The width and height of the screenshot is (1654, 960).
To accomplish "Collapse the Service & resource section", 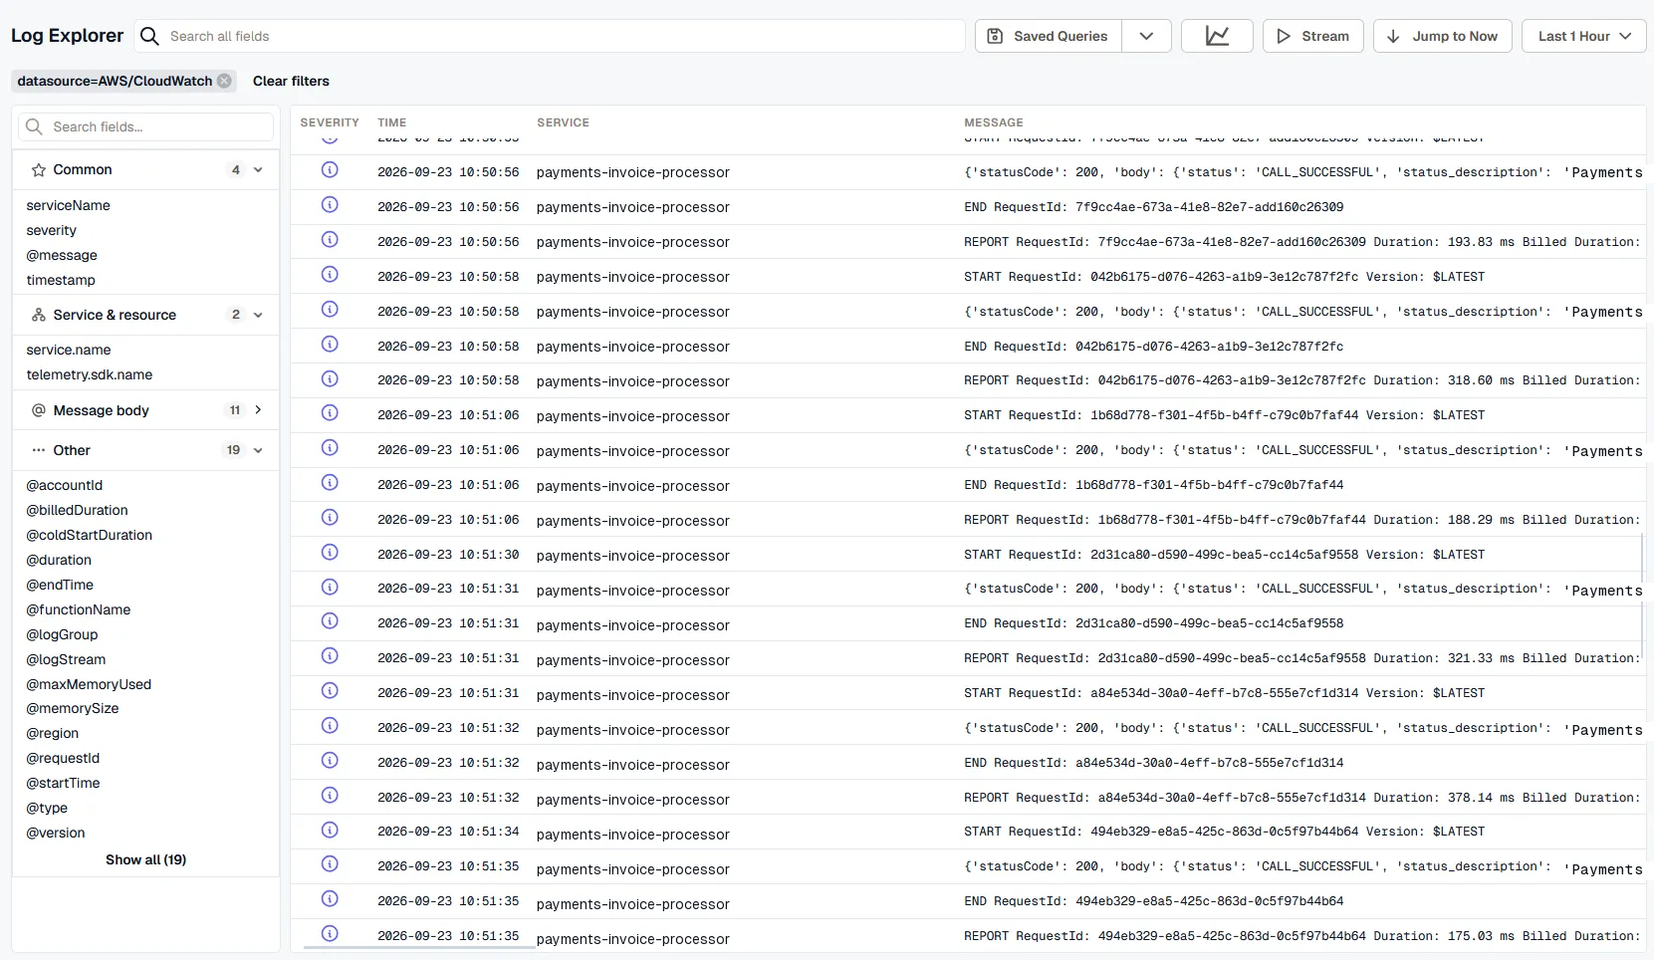I will 258,315.
